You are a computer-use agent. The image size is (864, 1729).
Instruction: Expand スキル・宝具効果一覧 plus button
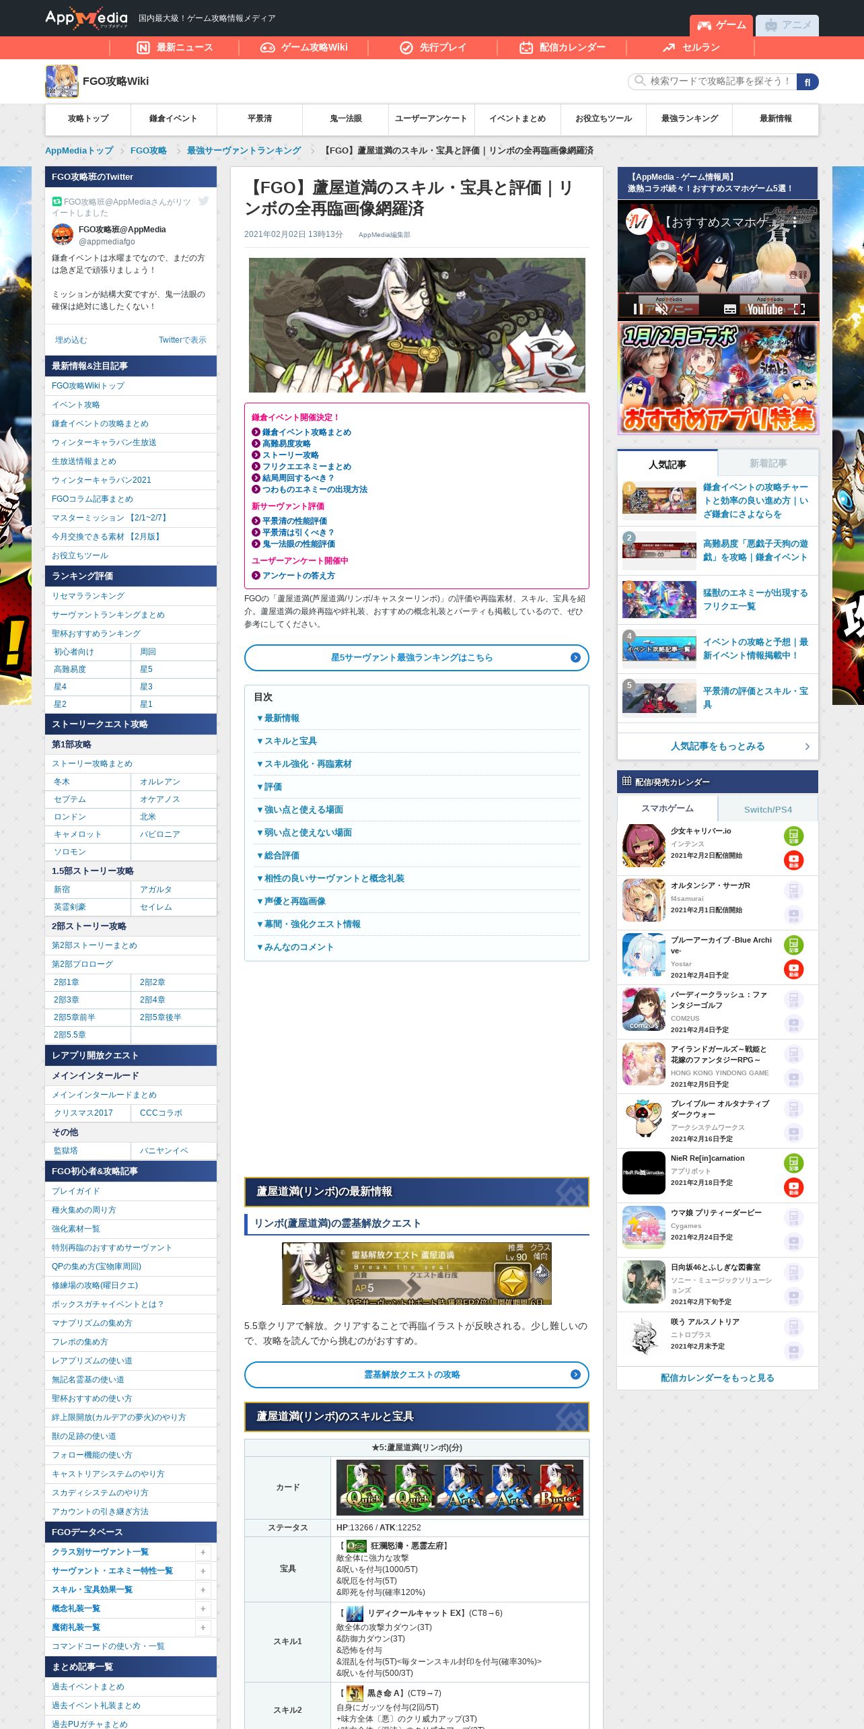coord(203,1590)
